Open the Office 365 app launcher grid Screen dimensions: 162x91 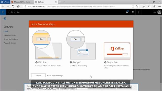pyautogui.click(x=3, y=12)
